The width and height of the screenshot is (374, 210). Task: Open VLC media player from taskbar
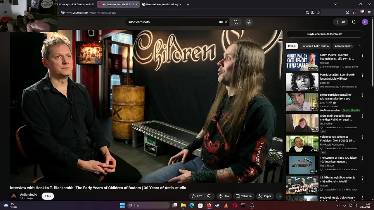[x=226, y=205]
